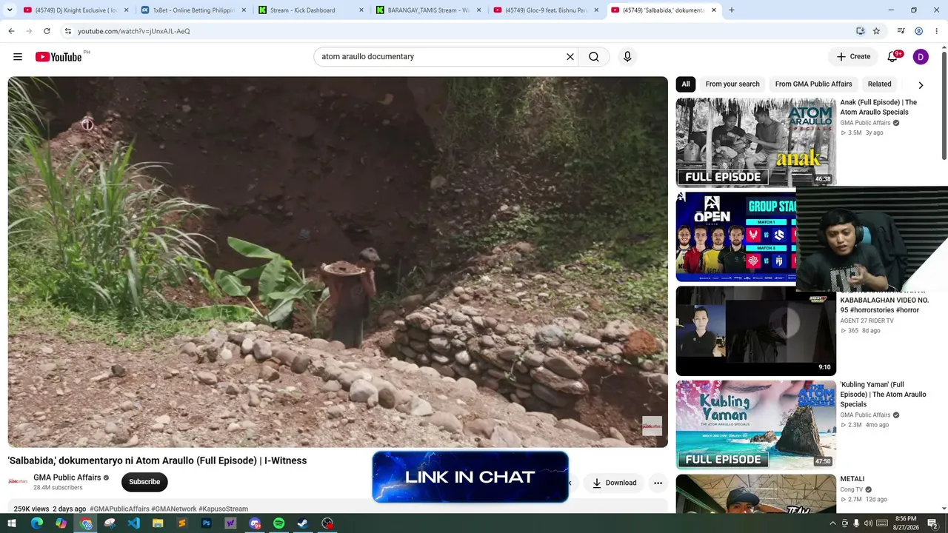Screen dimensions: 948x533
Task: Open Chrome profile icon
Action: [919, 31]
